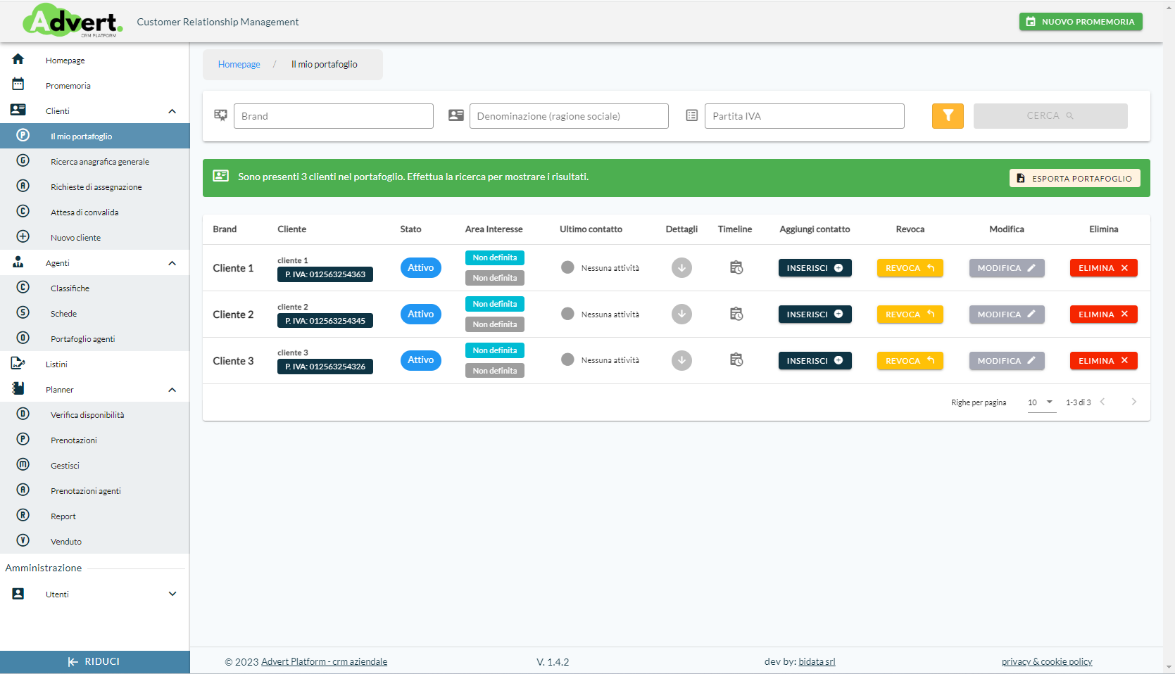Open timeline icon for Cliente 3
1175x674 pixels.
tap(736, 360)
